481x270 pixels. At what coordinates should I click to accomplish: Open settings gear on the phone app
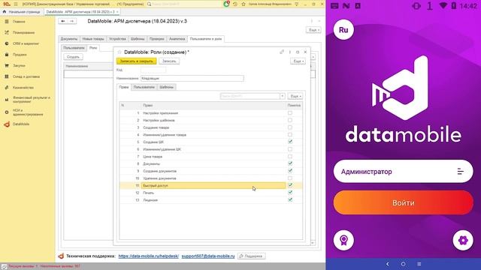click(463, 240)
